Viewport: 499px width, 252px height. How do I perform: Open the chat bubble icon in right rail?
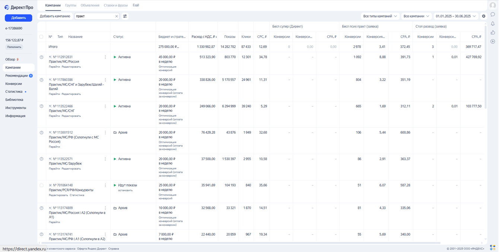coord(493,15)
